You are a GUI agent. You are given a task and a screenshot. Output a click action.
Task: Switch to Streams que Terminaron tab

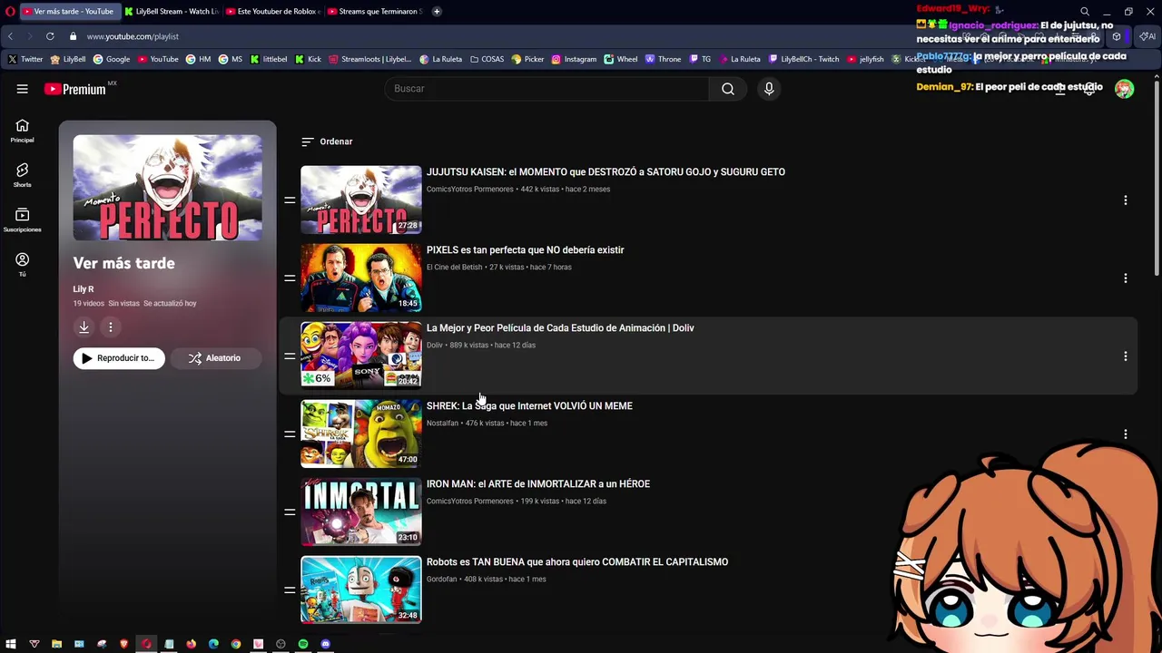click(374, 12)
